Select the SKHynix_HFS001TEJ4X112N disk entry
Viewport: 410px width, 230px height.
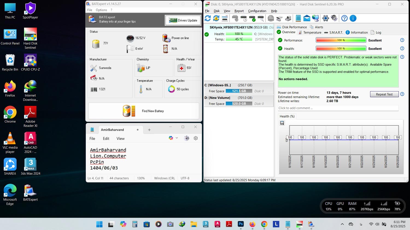point(239,33)
